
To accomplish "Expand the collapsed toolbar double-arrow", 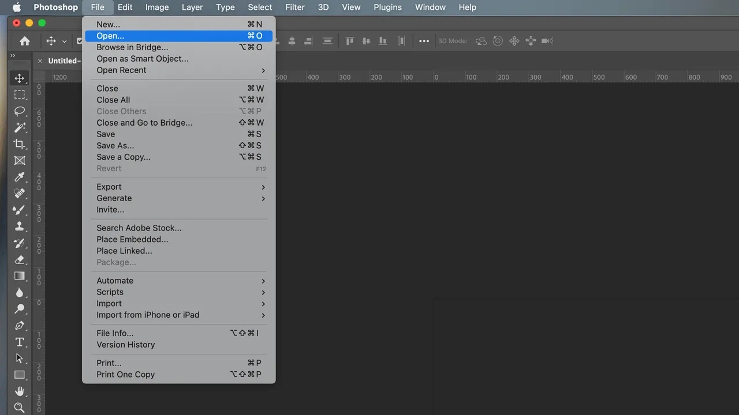I will coord(13,55).
